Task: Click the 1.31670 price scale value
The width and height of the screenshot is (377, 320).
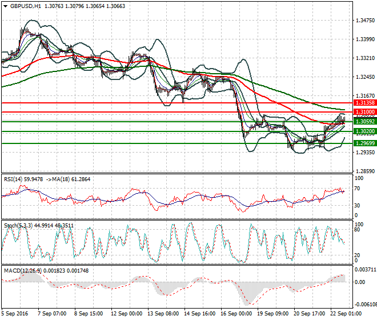Action: click(365, 96)
